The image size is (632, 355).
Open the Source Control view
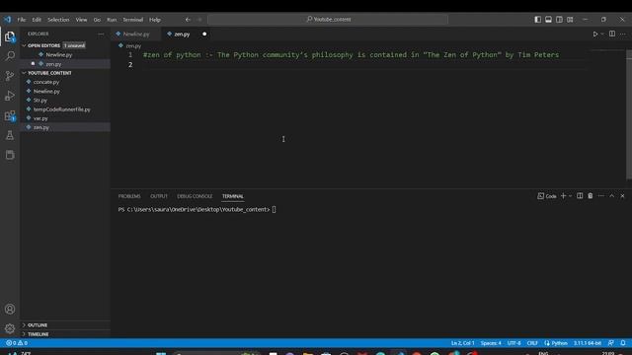coord(10,76)
